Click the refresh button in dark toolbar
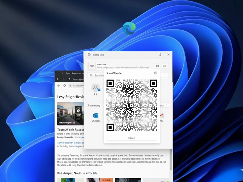The image size is (243, 182). pyautogui.click(x=69, y=79)
